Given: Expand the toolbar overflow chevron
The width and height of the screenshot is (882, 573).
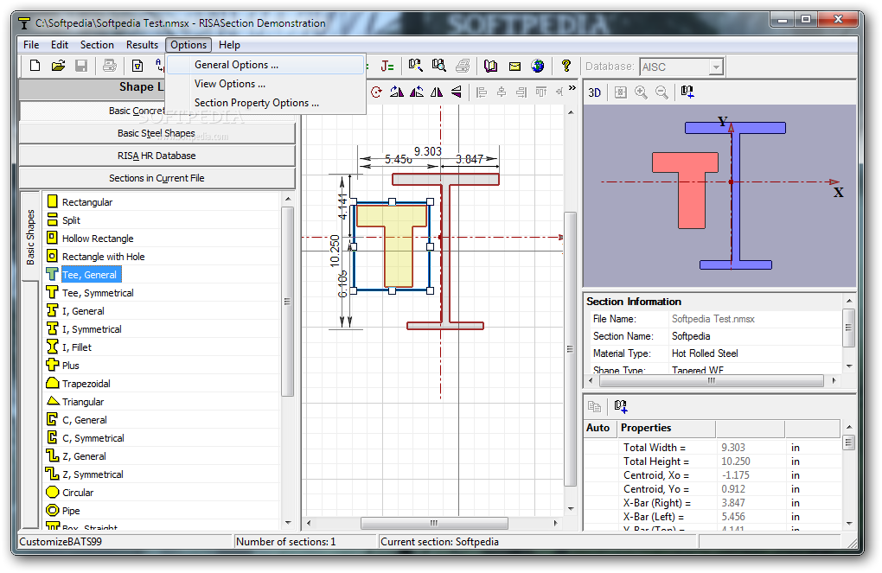Looking at the screenshot, I should [572, 88].
